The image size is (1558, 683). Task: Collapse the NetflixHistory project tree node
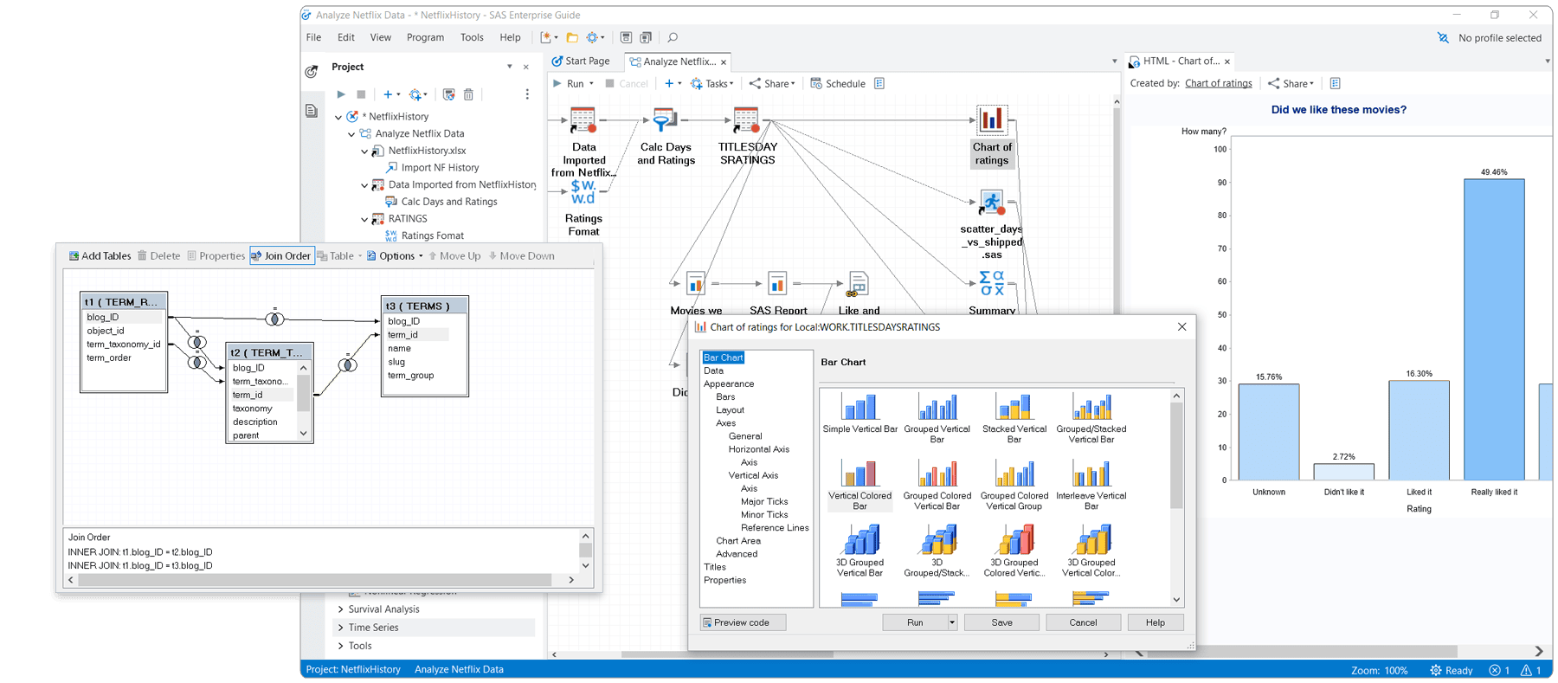point(338,117)
